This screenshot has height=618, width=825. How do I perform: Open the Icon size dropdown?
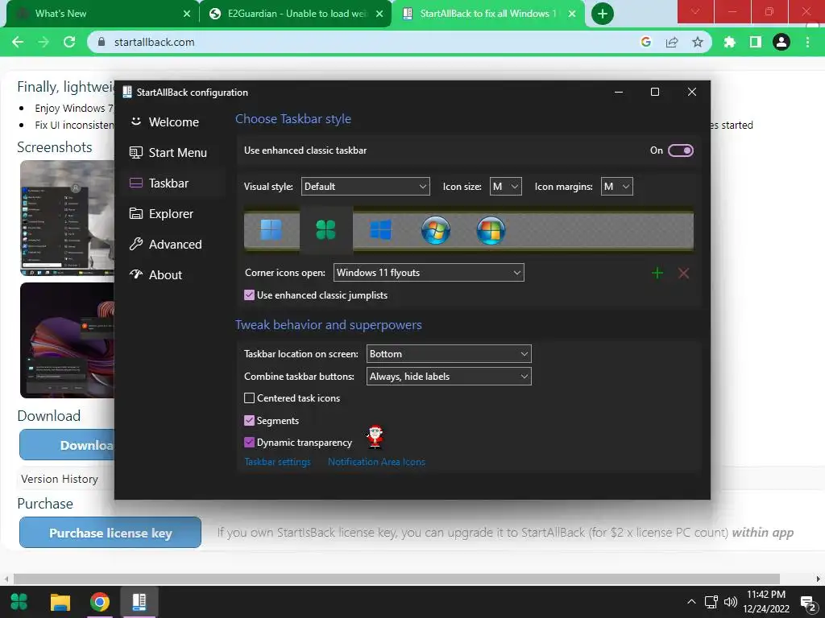506,187
